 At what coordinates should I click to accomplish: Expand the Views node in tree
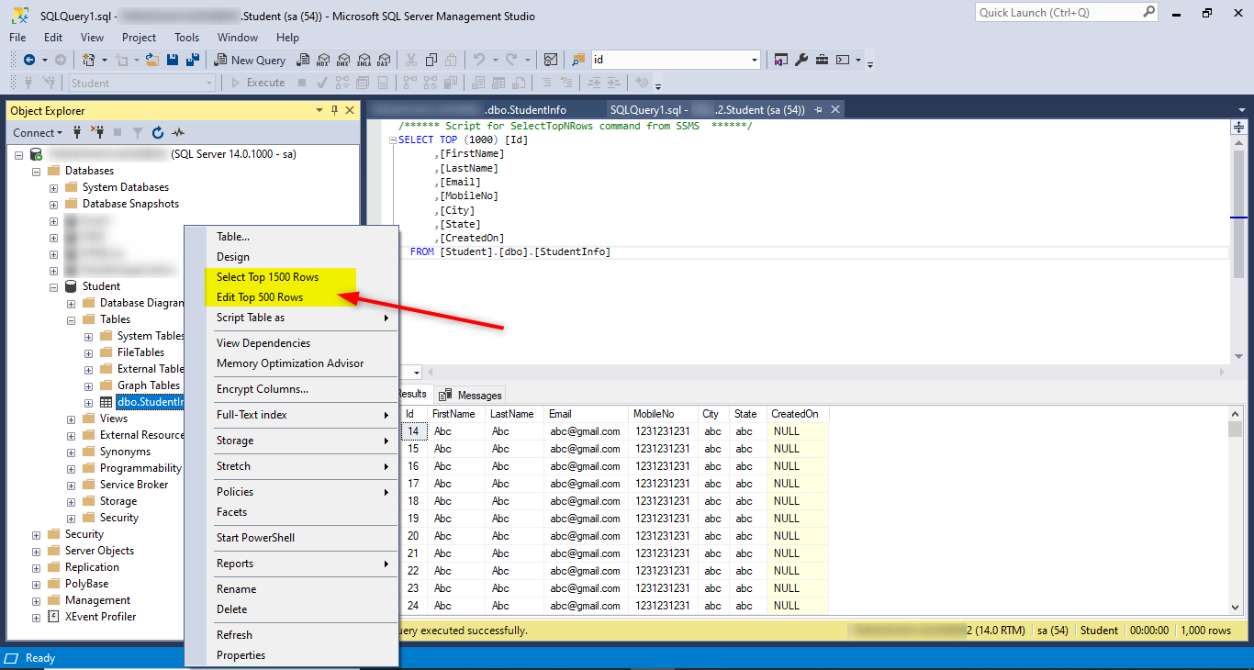72,419
